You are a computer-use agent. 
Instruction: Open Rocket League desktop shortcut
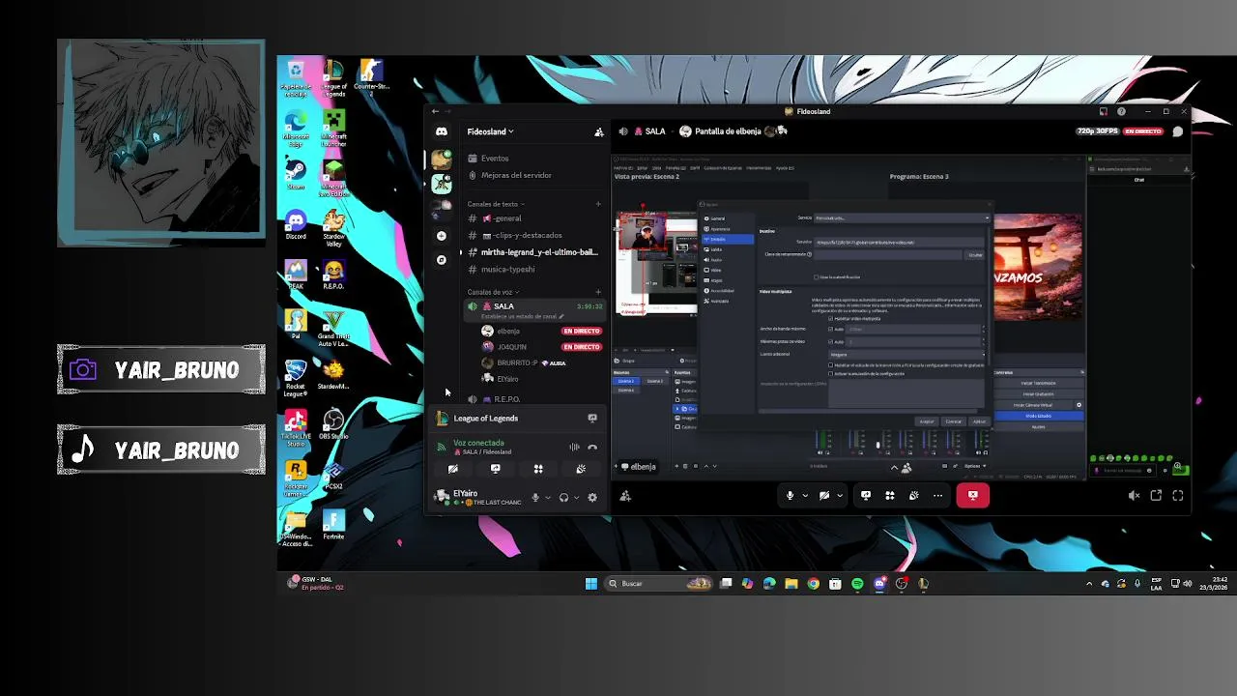[296, 377]
